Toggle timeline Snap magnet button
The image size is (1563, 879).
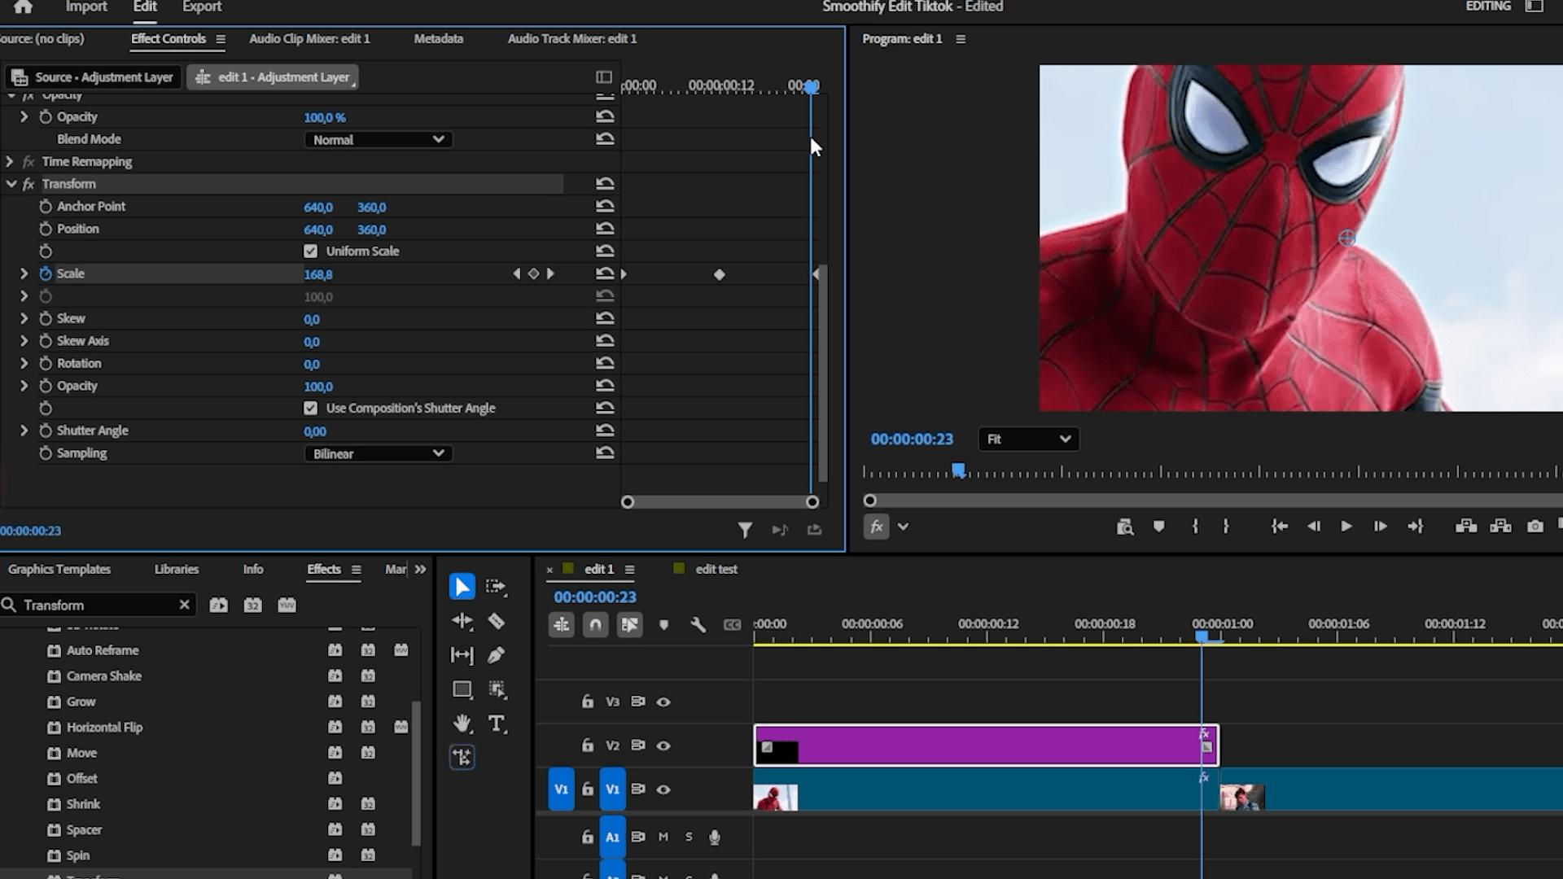click(596, 625)
